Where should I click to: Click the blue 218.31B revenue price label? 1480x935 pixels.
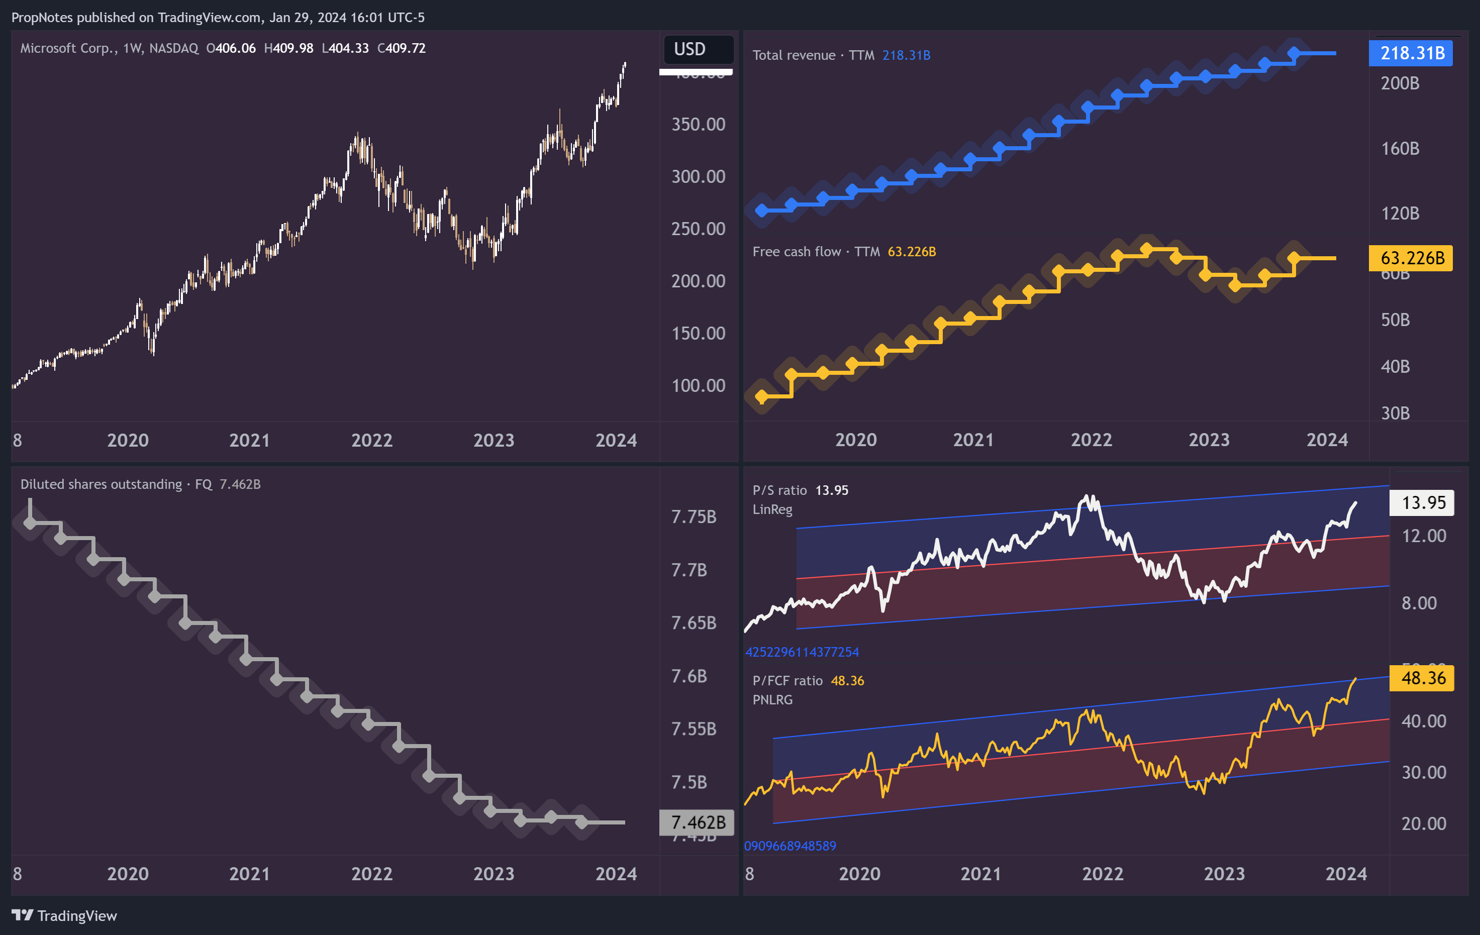1411,53
